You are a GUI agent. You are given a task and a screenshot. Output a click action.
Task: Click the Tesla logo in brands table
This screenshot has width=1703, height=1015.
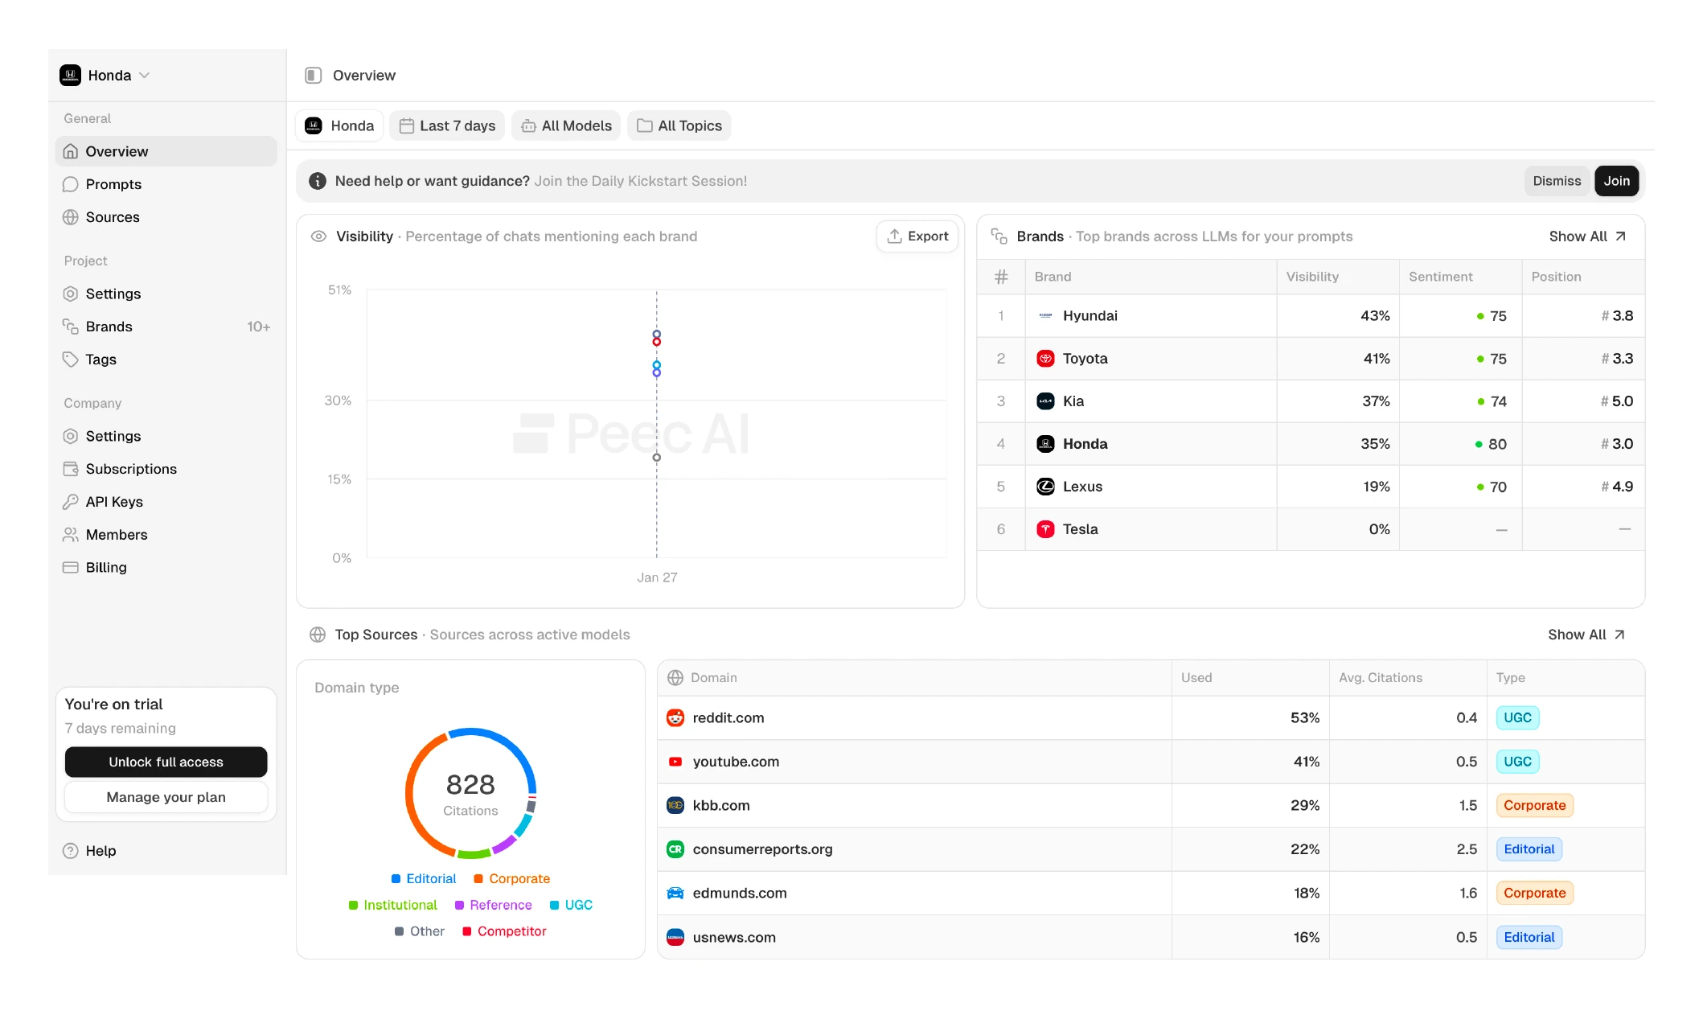1045,529
